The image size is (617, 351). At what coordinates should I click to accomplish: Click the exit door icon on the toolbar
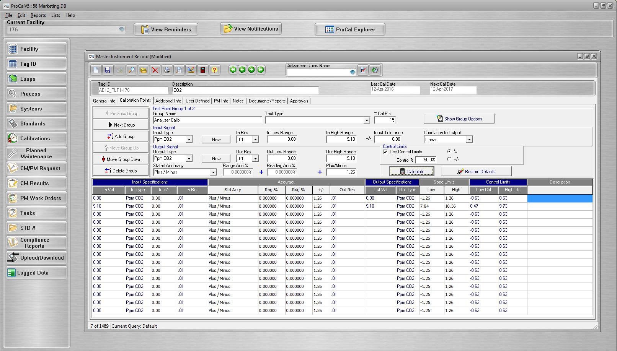(203, 70)
